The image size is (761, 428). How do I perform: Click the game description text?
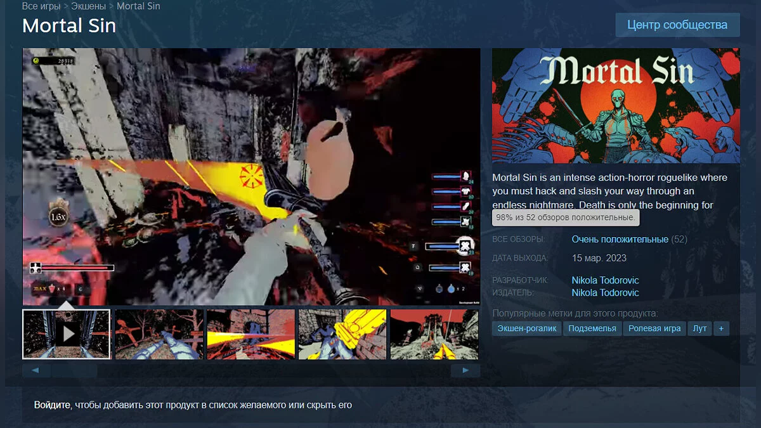tap(610, 191)
